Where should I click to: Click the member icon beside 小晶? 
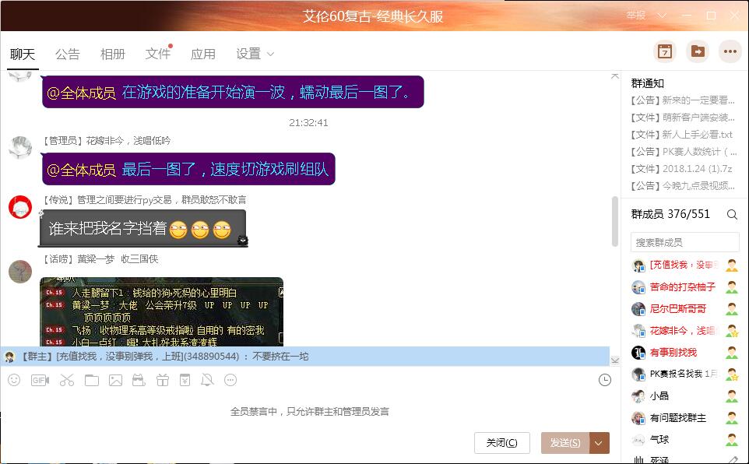pos(732,395)
